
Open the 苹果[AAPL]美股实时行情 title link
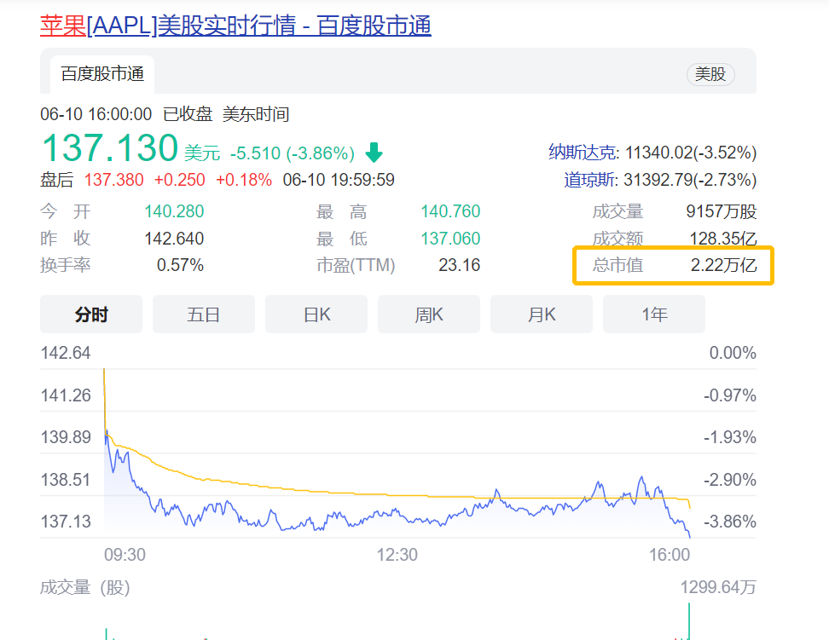235,26
